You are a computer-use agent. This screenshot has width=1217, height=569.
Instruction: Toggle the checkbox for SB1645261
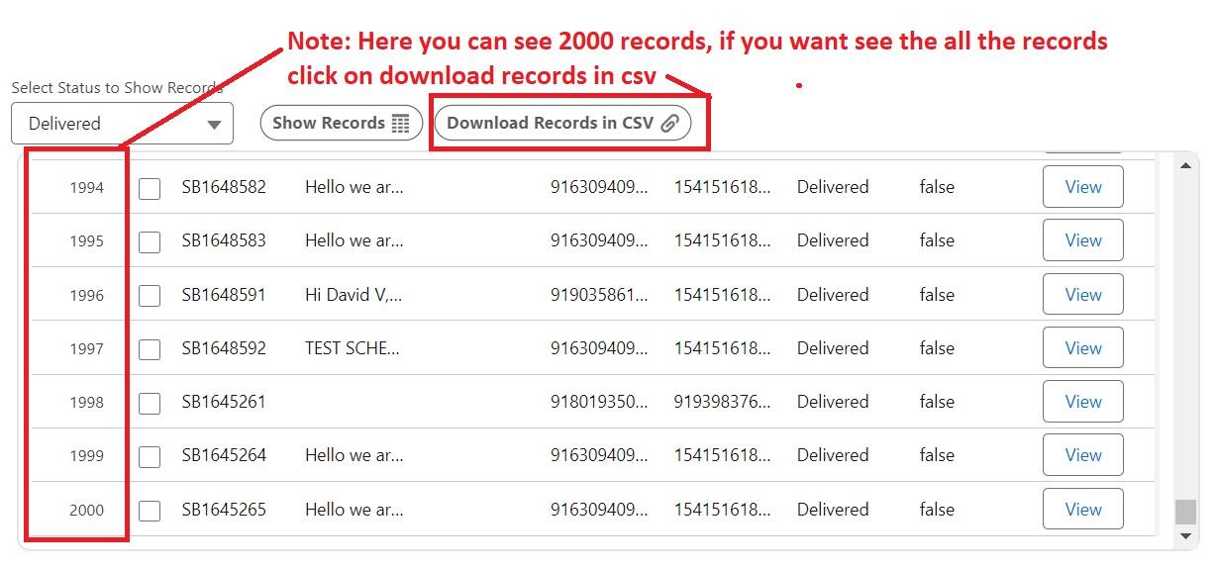(x=150, y=403)
